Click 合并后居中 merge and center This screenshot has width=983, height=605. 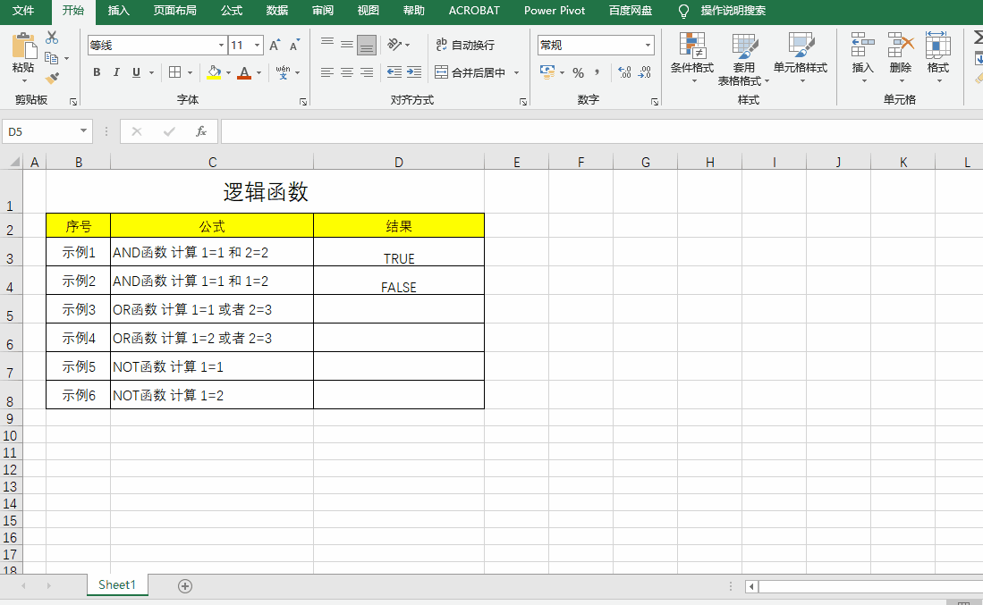click(x=470, y=72)
